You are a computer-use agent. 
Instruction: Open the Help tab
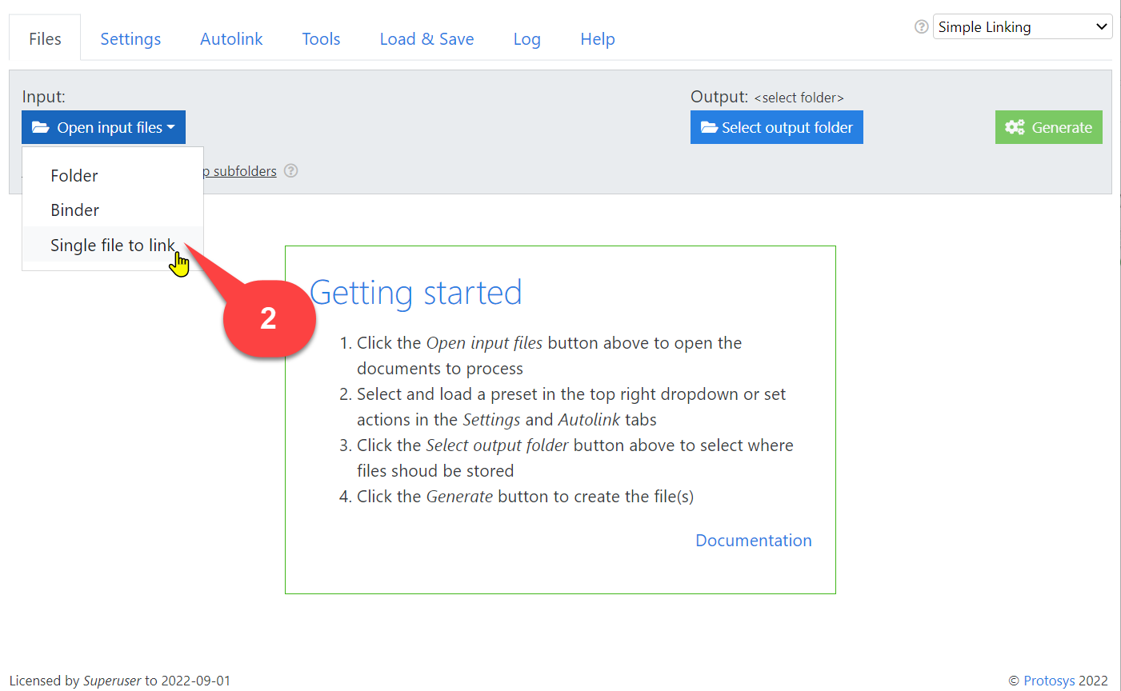click(x=598, y=39)
